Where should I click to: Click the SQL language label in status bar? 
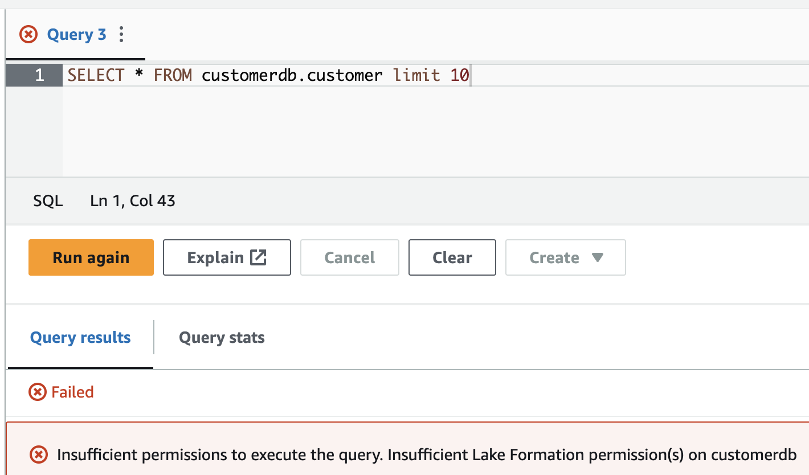[48, 201]
